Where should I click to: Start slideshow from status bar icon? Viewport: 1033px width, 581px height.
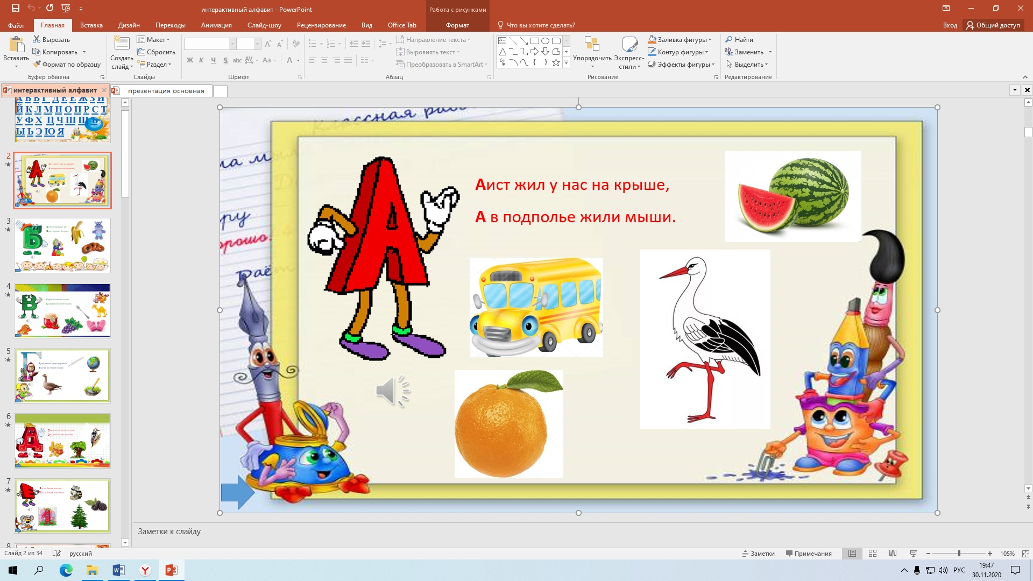click(x=913, y=554)
